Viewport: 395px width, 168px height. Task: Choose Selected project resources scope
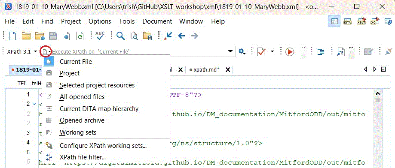coord(106,85)
